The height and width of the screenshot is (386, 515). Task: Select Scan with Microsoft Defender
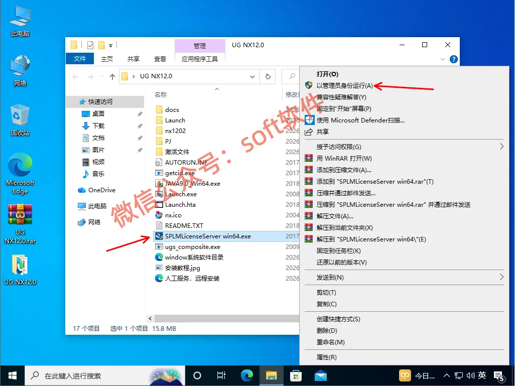pyautogui.click(x=404, y=120)
